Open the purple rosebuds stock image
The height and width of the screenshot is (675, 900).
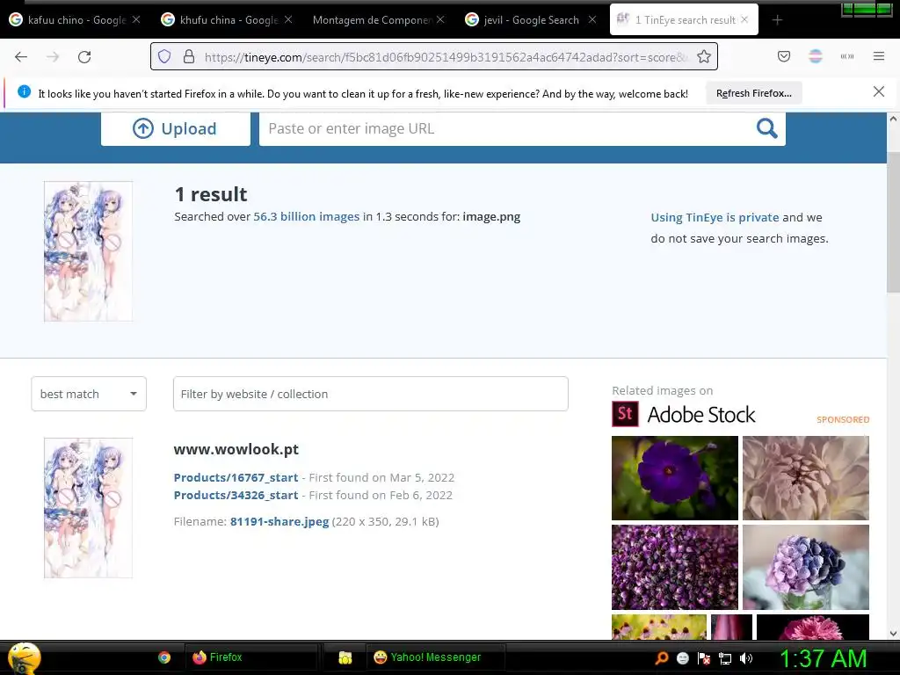675,567
